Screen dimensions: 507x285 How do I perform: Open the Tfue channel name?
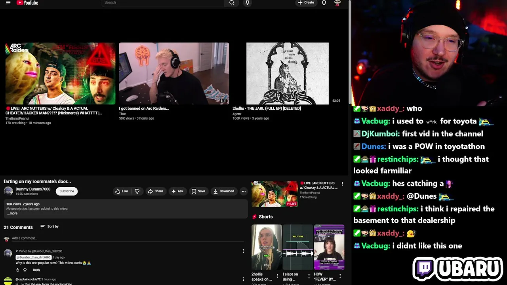[x=122, y=114]
